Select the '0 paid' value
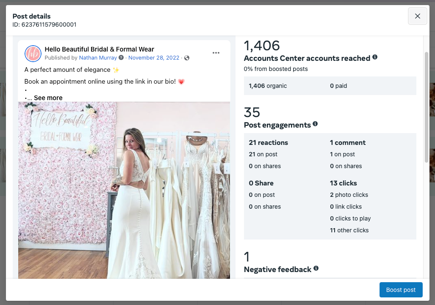 click(x=338, y=86)
